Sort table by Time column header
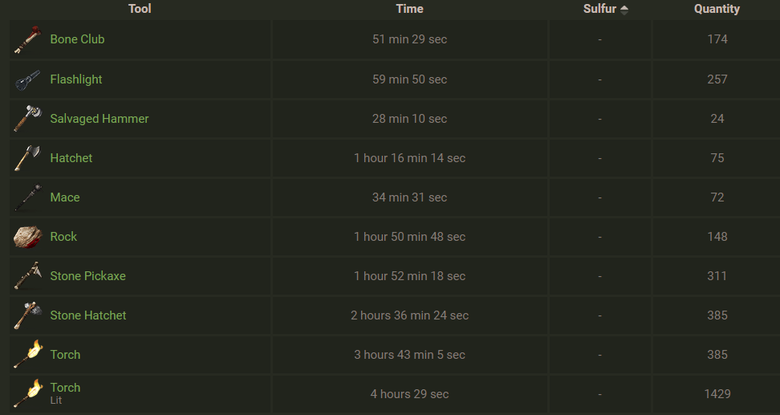The image size is (780, 415). pyautogui.click(x=409, y=9)
